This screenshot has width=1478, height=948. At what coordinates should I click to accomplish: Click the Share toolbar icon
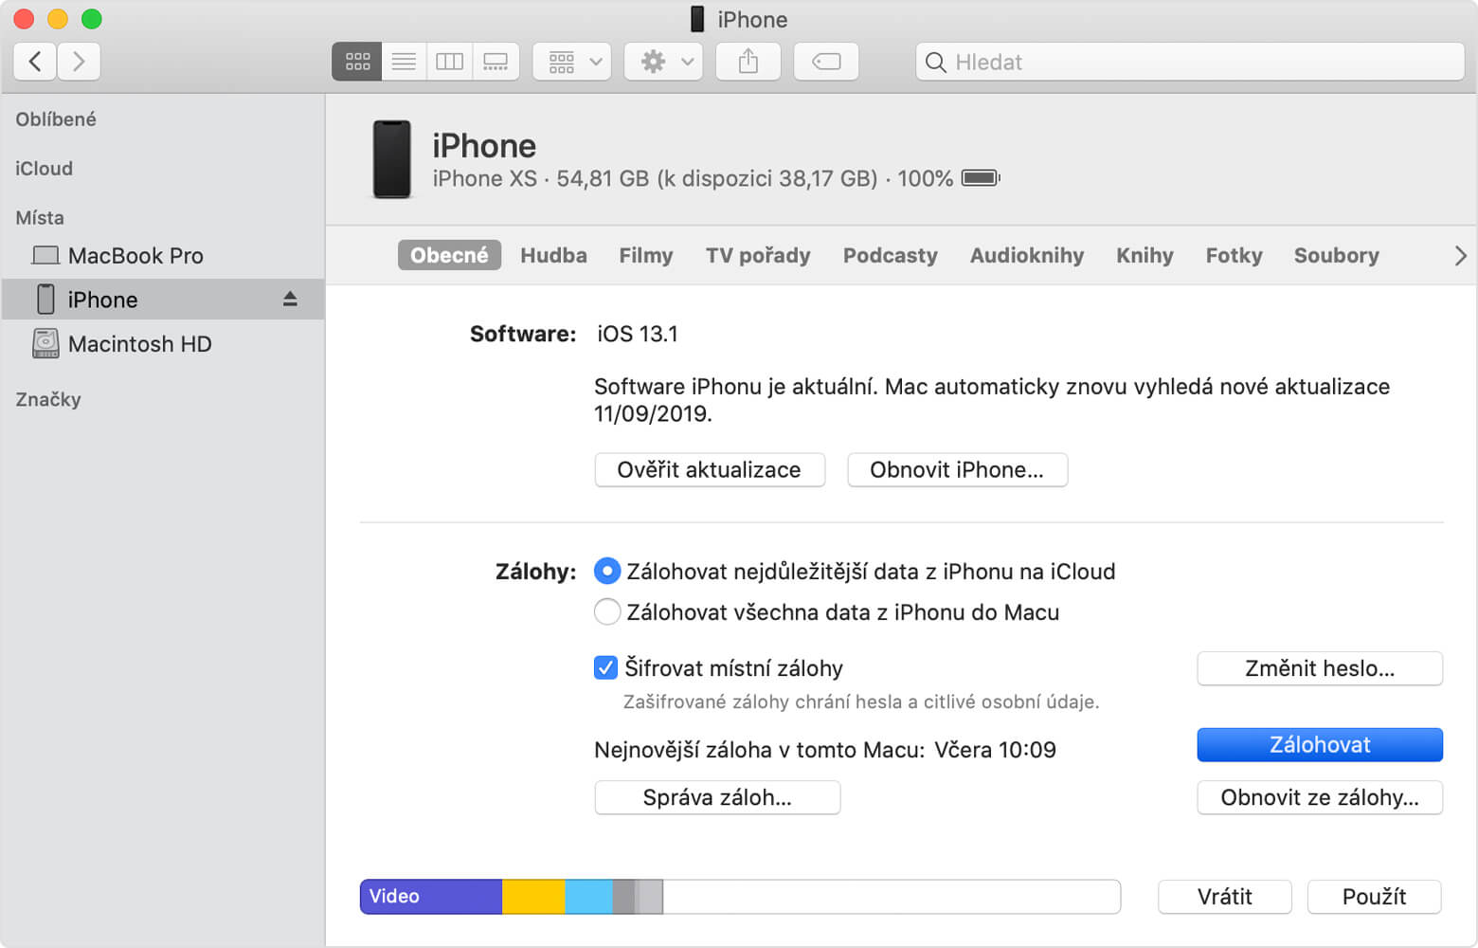click(748, 62)
